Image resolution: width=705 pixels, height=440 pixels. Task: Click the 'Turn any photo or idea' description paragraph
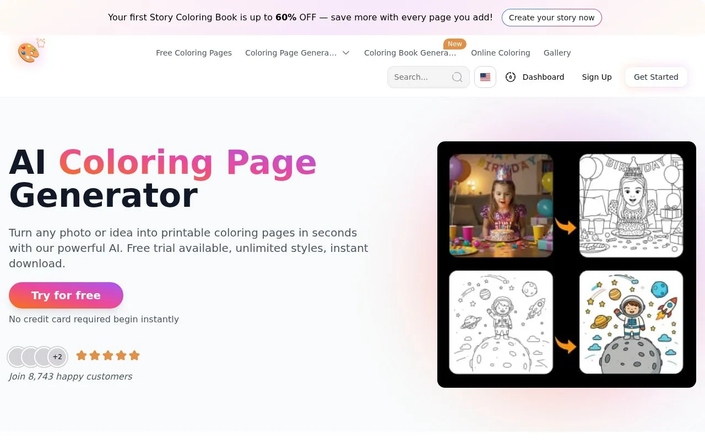[x=188, y=248]
